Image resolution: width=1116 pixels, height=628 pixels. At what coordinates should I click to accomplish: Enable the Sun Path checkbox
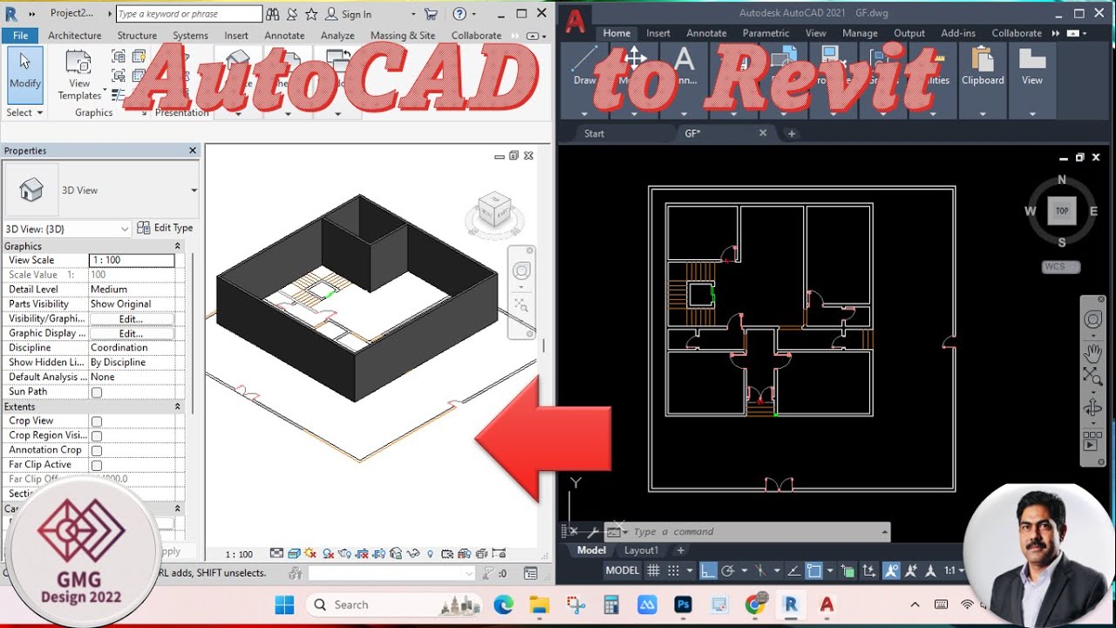(x=97, y=392)
